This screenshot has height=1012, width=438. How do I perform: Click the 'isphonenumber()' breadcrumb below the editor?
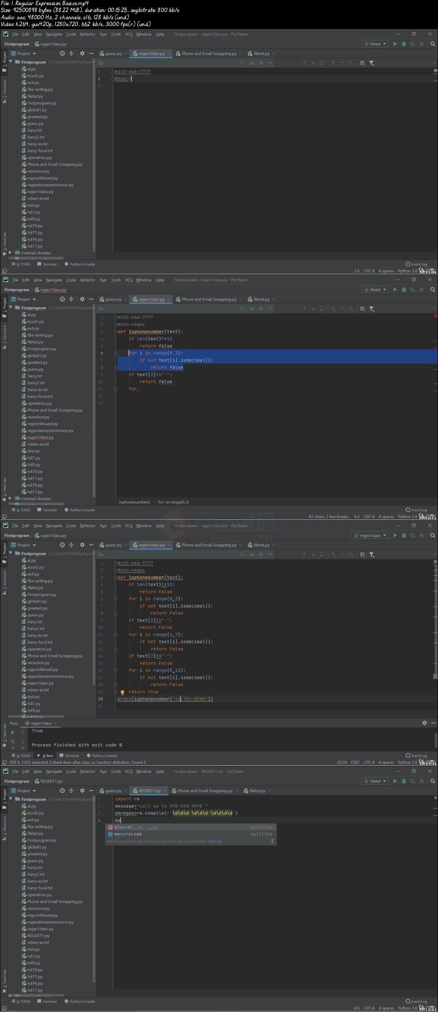tap(134, 502)
